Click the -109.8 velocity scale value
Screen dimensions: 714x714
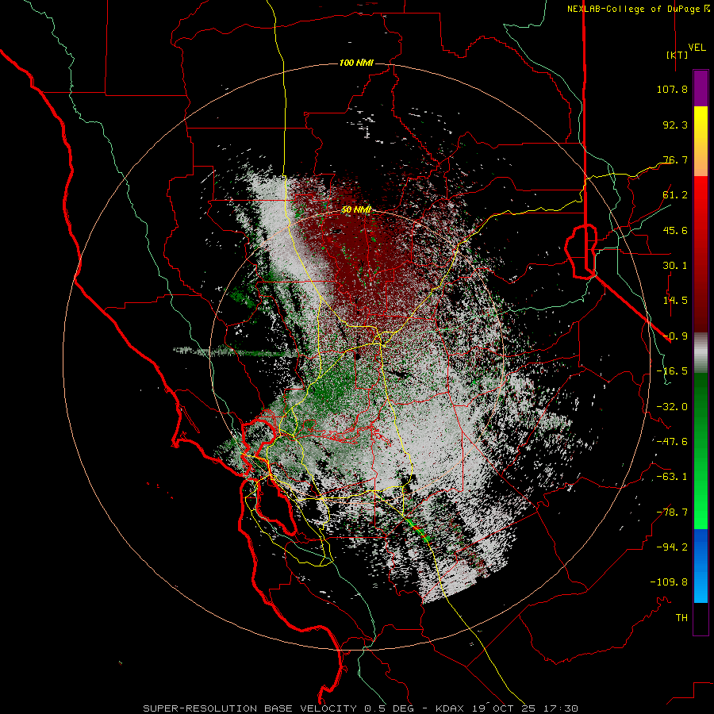[669, 582]
